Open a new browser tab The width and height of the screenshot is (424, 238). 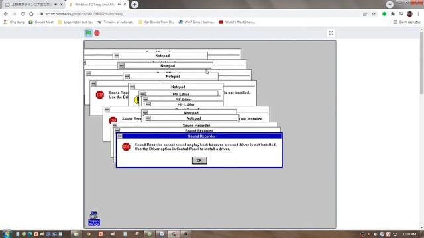(x=134, y=5)
